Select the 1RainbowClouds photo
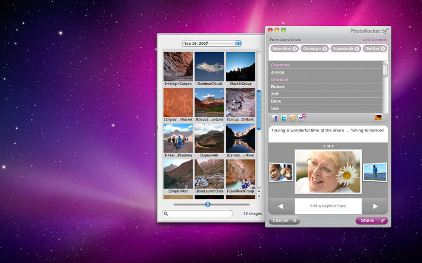 point(209,67)
